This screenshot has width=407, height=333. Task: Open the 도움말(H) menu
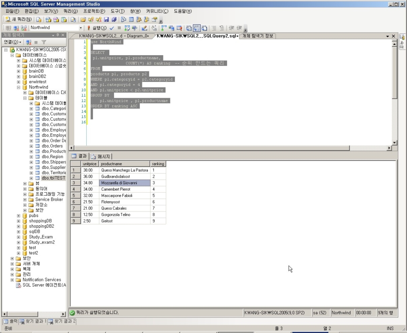click(x=183, y=11)
